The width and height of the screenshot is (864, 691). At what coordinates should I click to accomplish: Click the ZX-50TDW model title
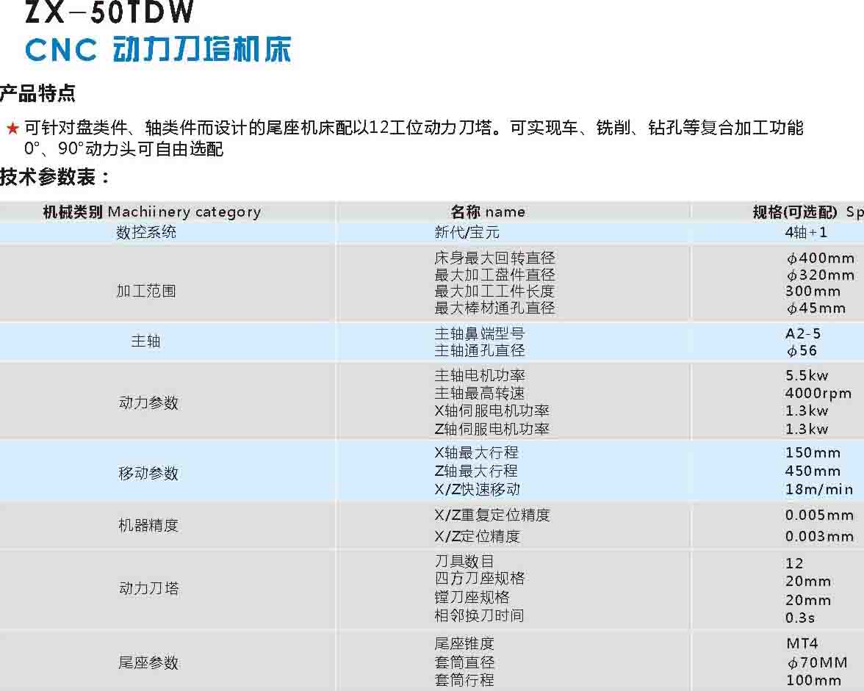tap(109, 12)
